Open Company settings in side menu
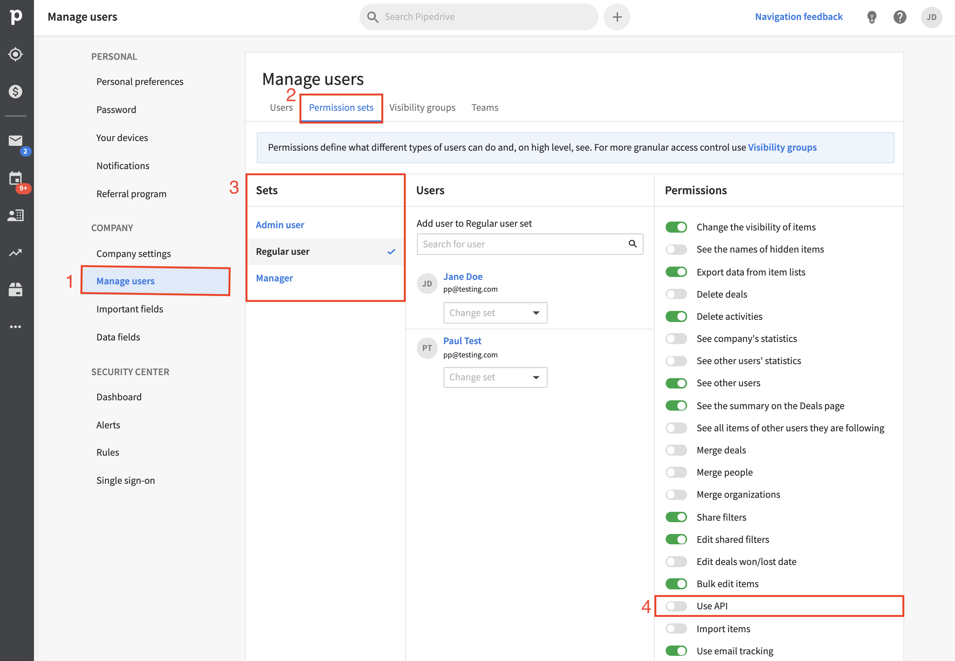The image size is (955, 661). (133, 253)
